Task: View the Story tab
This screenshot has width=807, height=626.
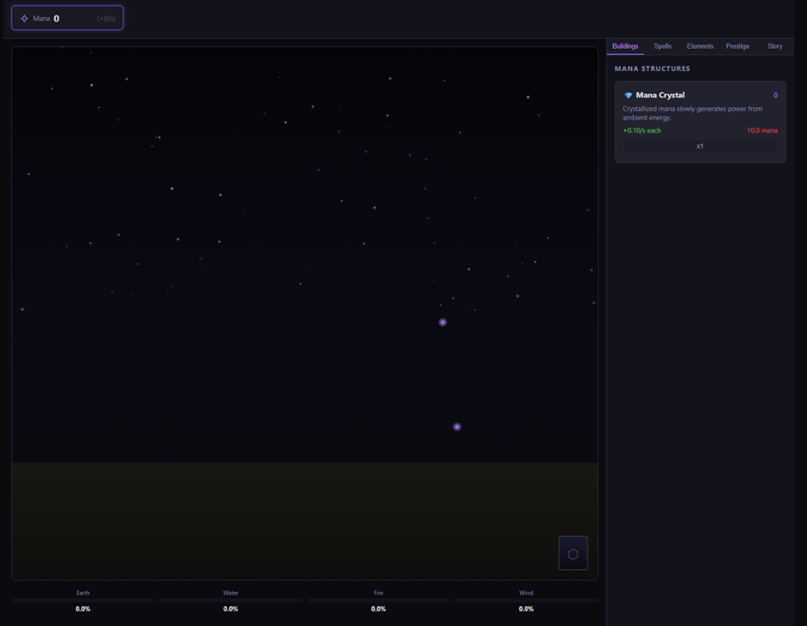Action: (x=774, y=46)
